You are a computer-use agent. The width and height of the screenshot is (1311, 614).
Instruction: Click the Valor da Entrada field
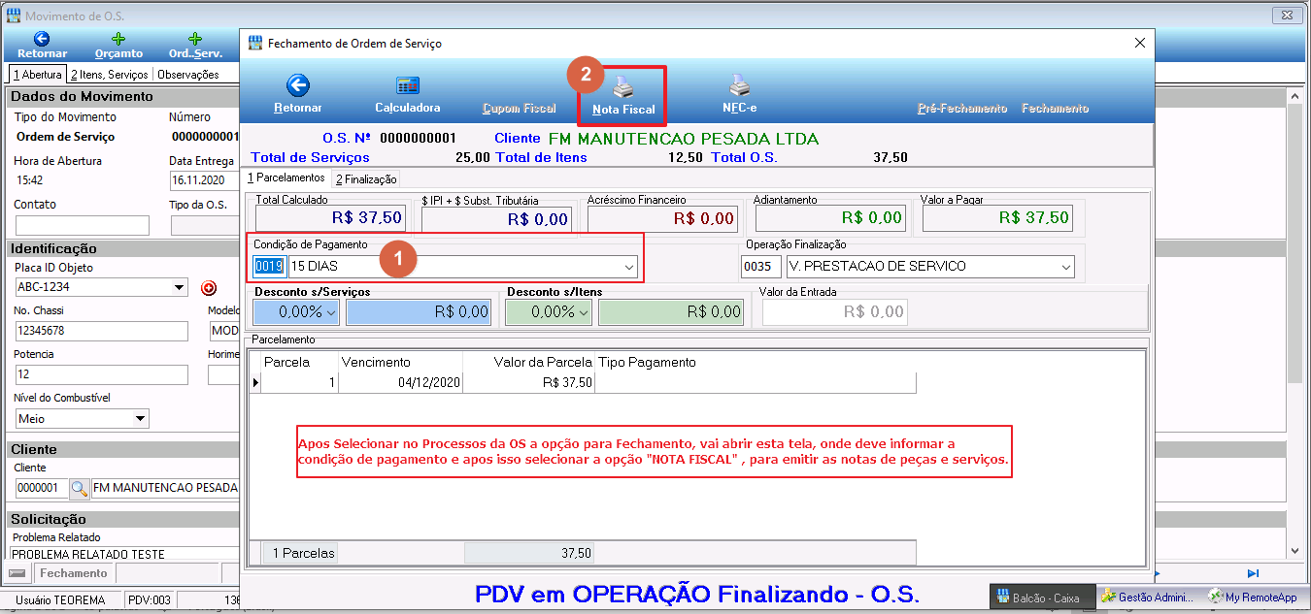pos(835,312)
